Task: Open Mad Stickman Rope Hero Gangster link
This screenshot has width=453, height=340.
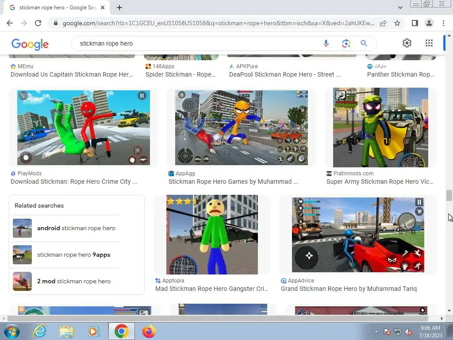Action: pos(212,289)
